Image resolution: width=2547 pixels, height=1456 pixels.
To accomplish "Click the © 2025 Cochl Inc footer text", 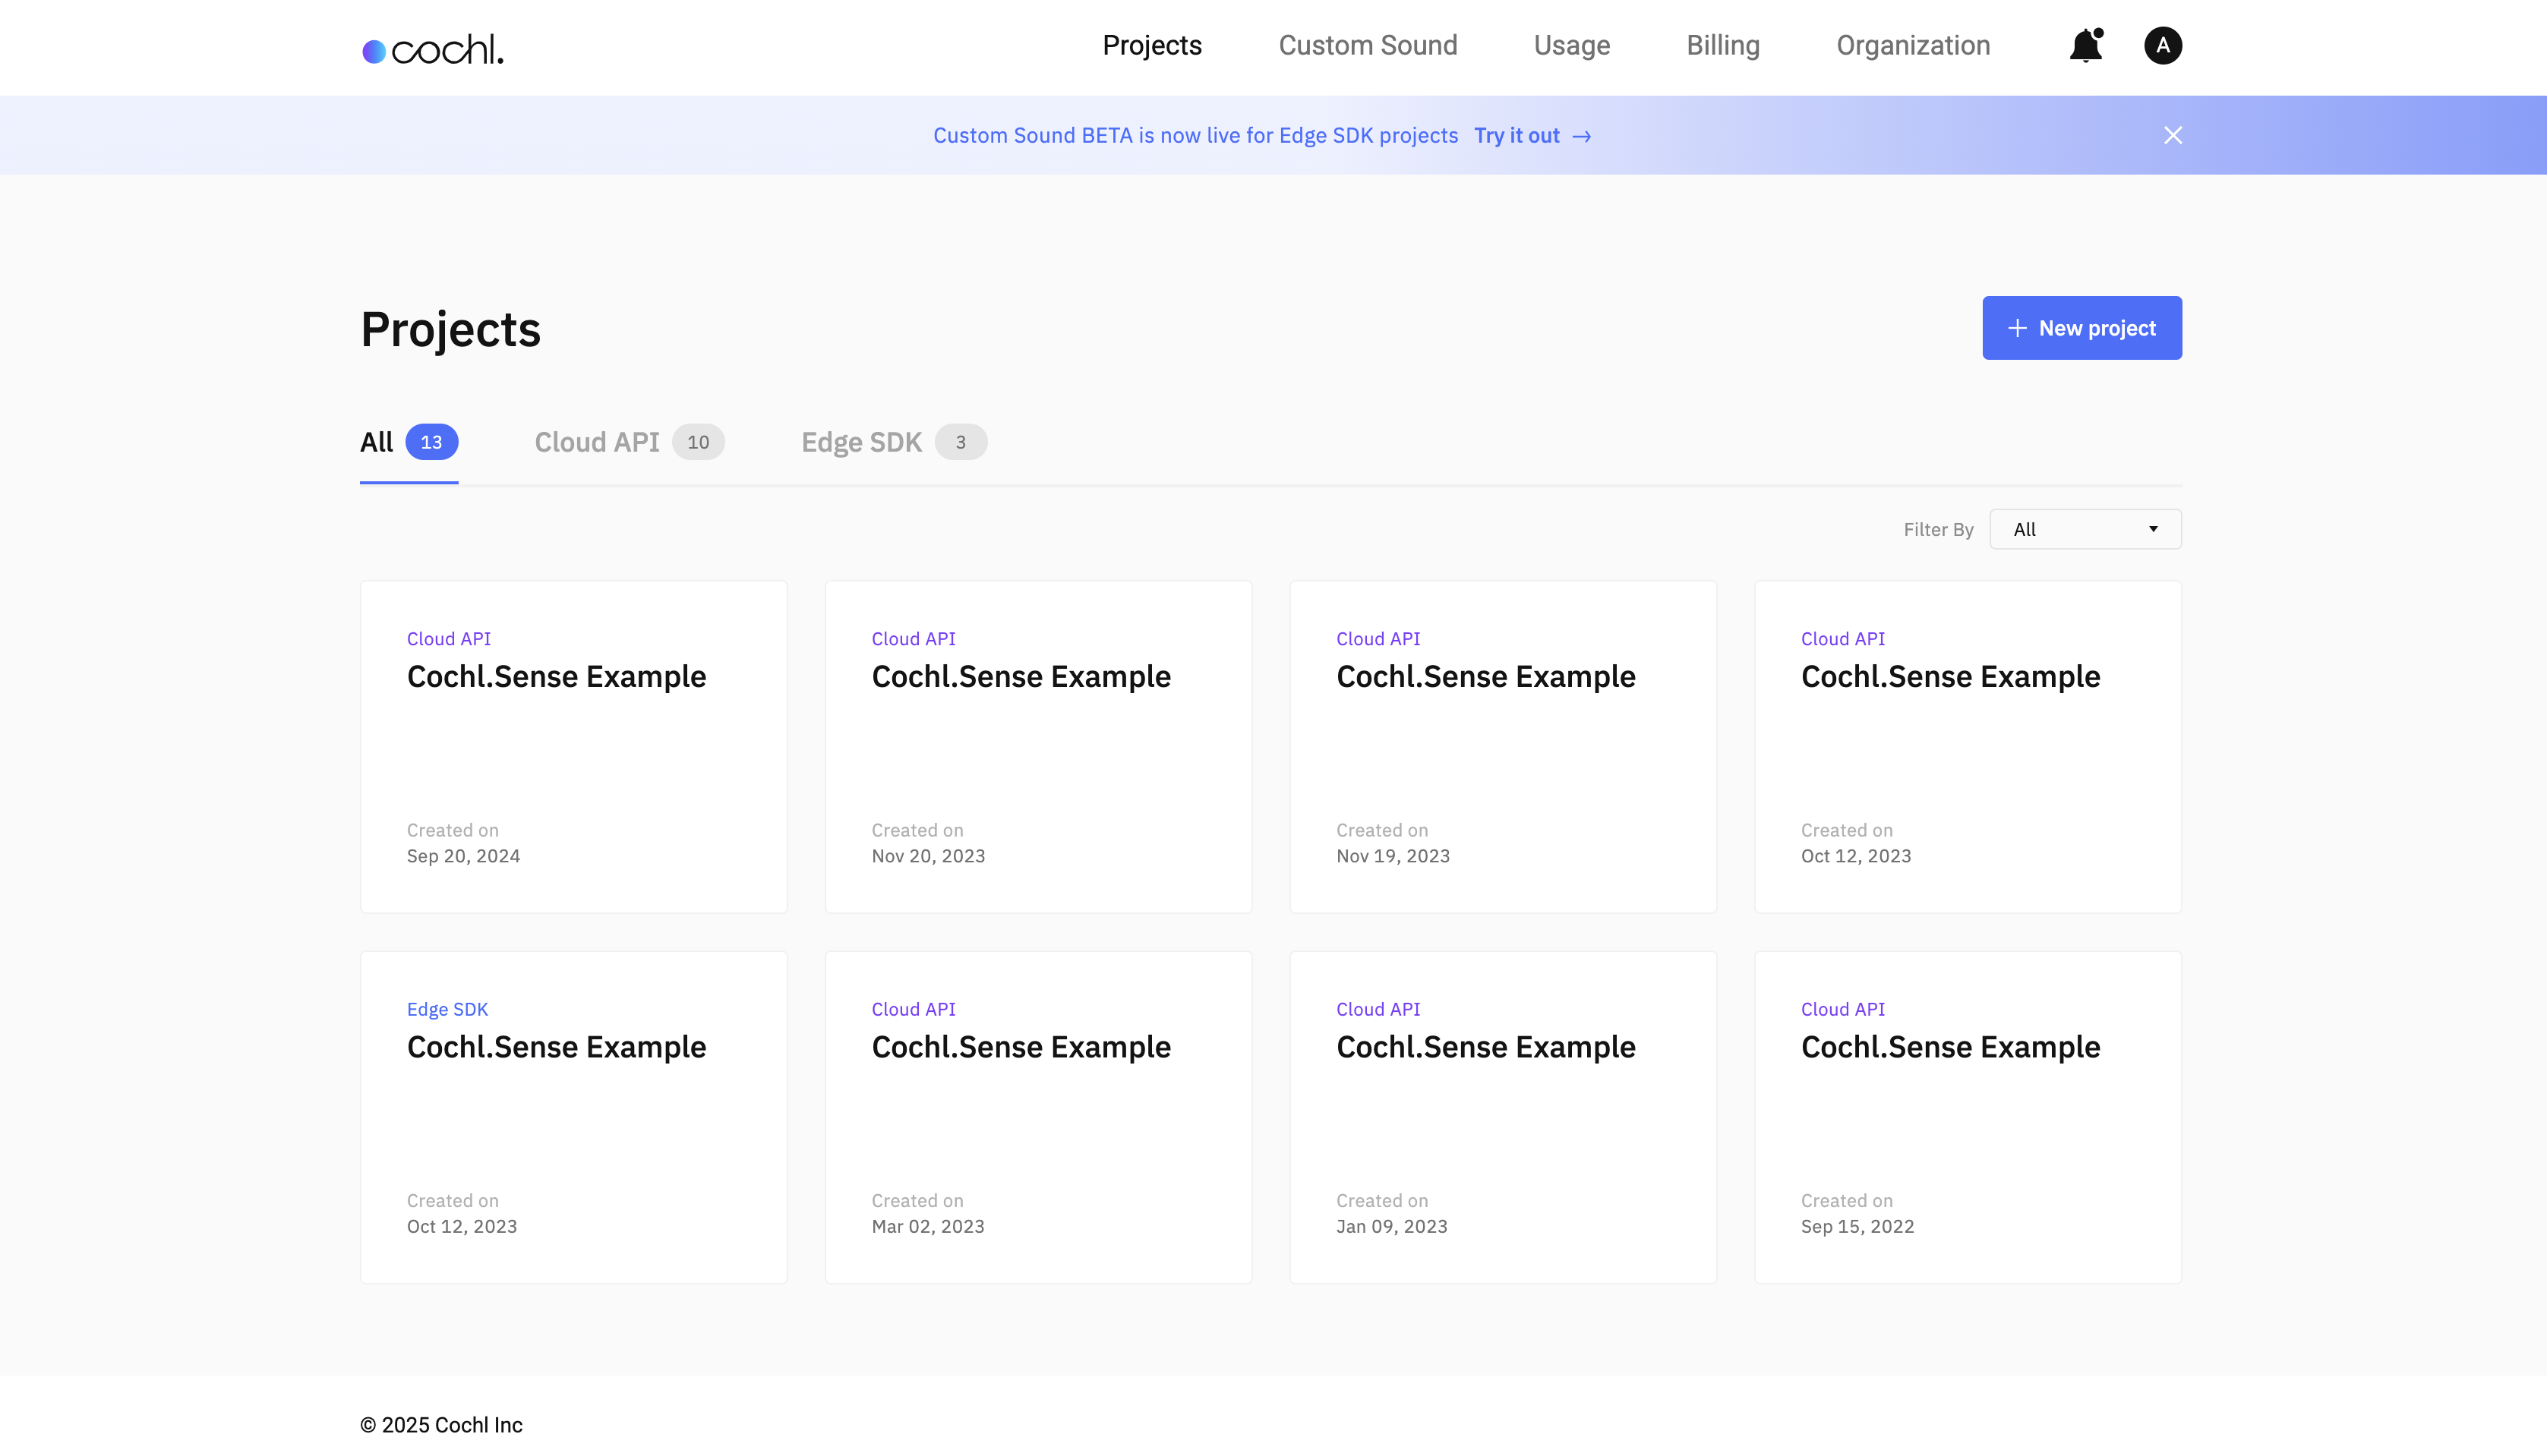I will tap(441, 1425).
